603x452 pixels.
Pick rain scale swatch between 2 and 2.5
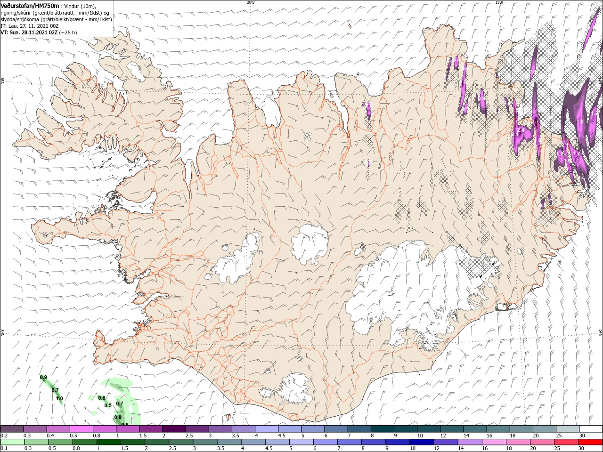157,442
